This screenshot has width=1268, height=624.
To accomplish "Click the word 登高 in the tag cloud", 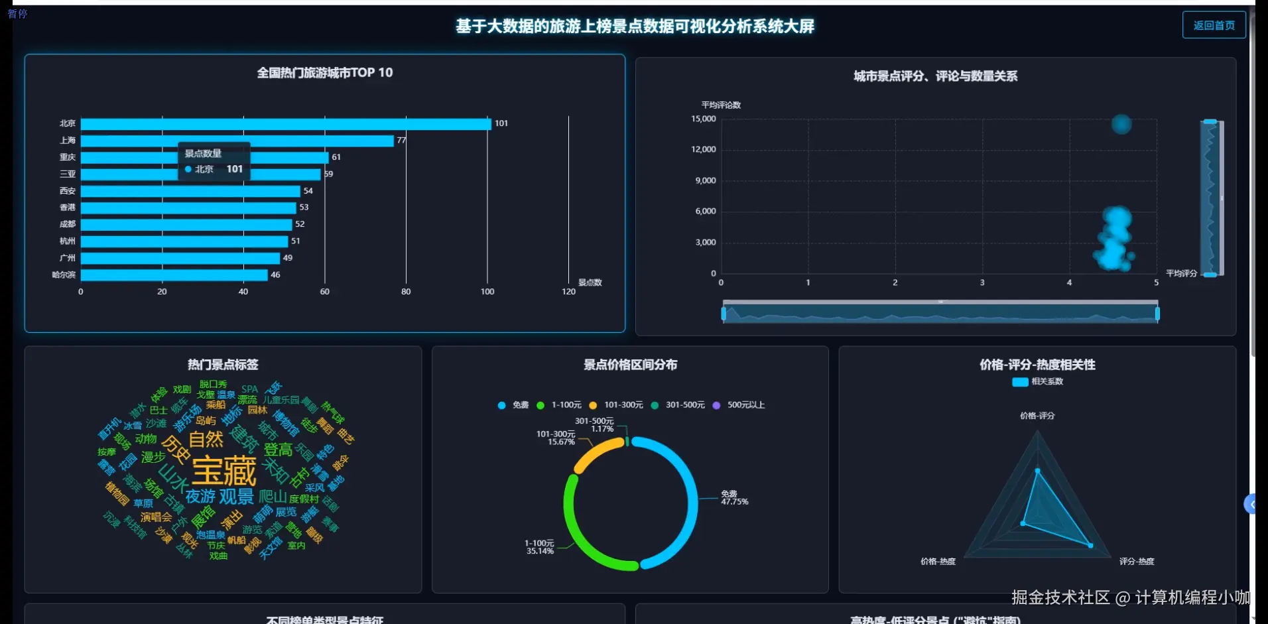I will coord(279,450).
